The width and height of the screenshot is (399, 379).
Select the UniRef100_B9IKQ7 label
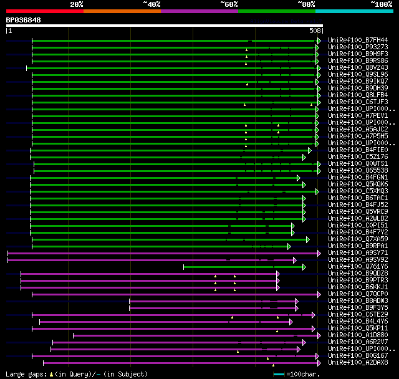click(358, 82)
